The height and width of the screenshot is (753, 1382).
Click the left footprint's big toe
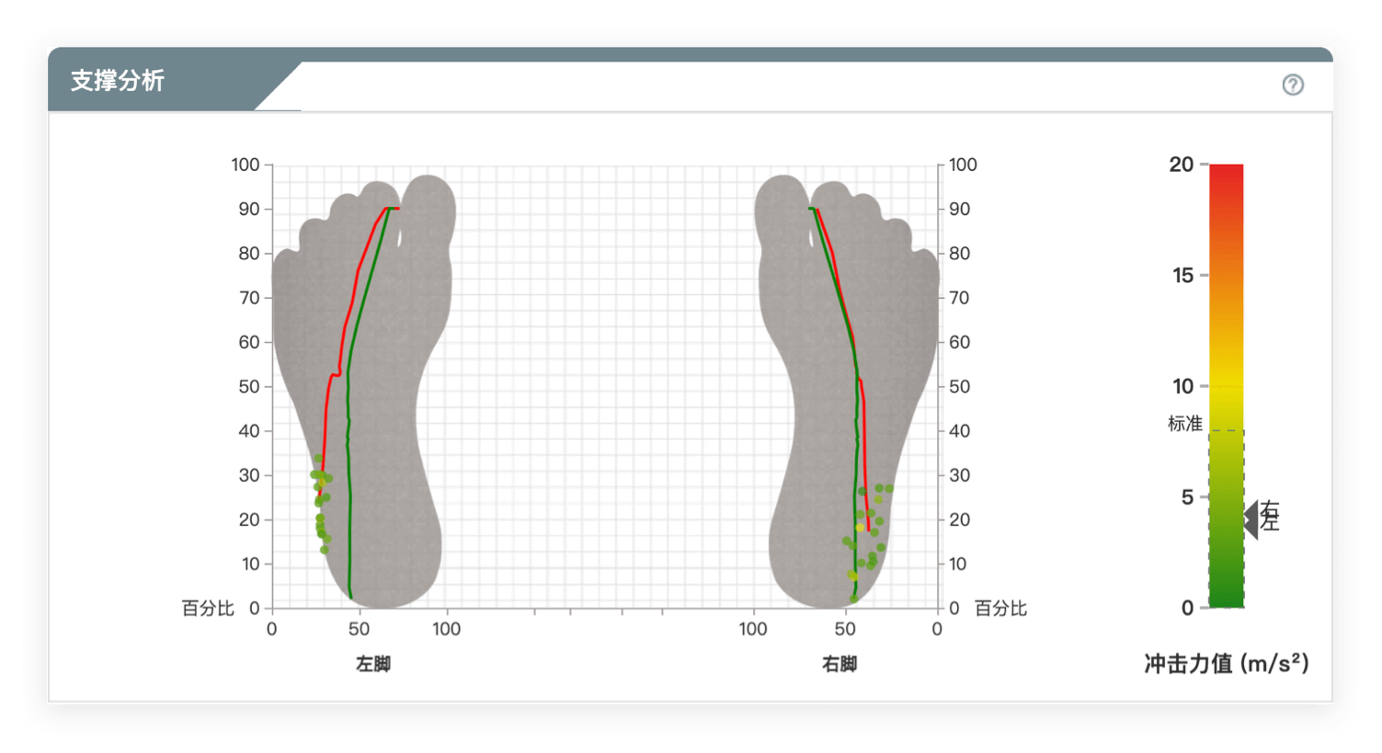point(428,208)
